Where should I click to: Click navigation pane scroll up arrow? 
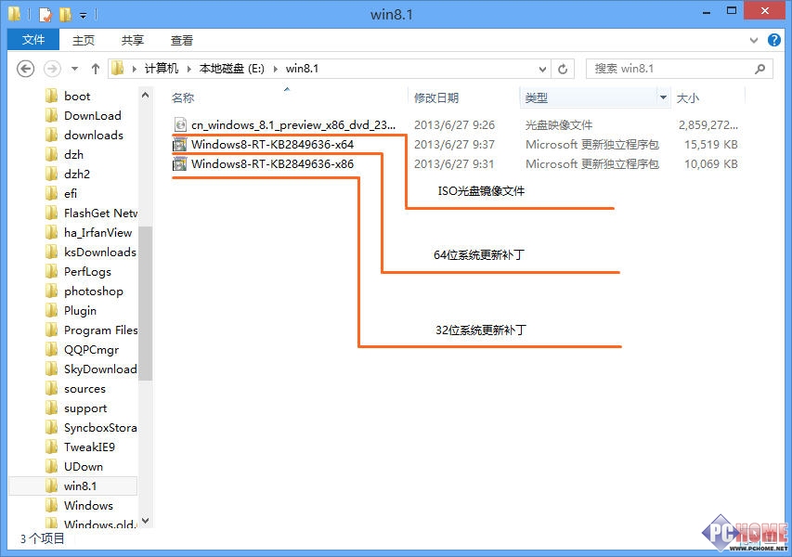click(146, 95)
